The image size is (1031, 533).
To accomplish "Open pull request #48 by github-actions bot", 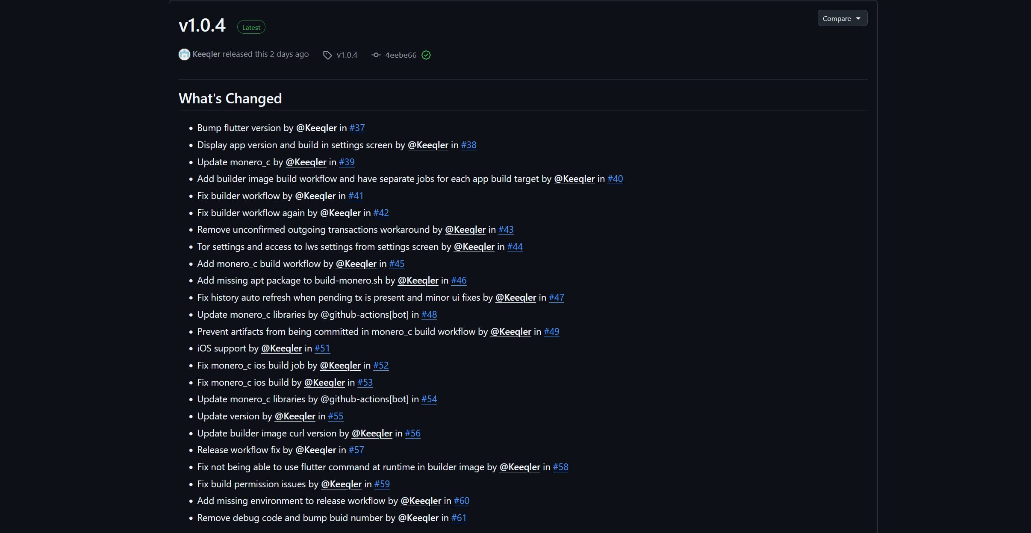I will click(429, 315).
